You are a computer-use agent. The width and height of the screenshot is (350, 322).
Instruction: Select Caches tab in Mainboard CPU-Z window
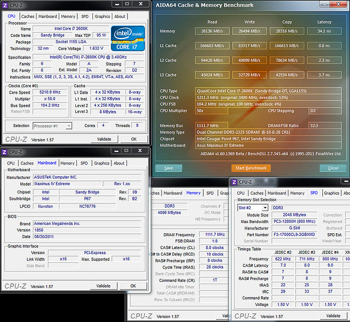(27, 163)
